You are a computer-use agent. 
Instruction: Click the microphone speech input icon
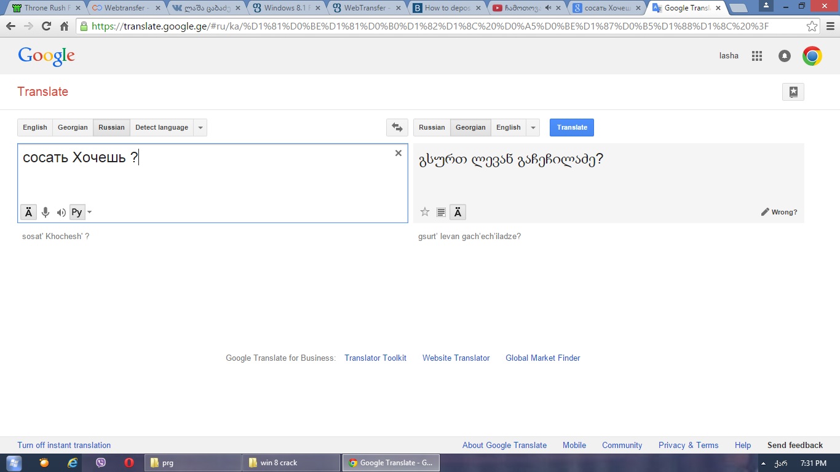tap(45, 213)
